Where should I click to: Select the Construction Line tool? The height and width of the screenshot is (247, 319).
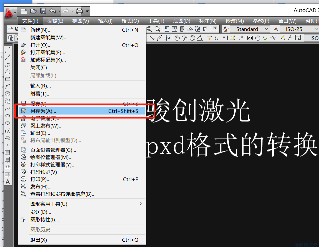coord(8,57)
